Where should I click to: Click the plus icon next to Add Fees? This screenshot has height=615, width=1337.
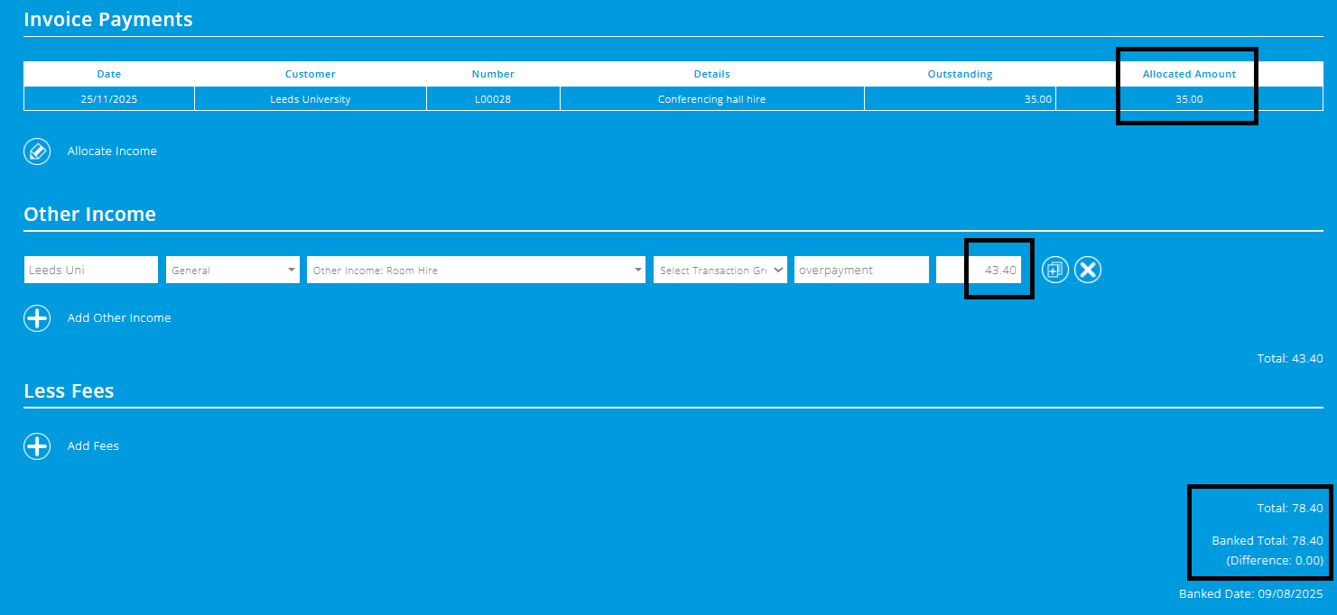[37, 445]
